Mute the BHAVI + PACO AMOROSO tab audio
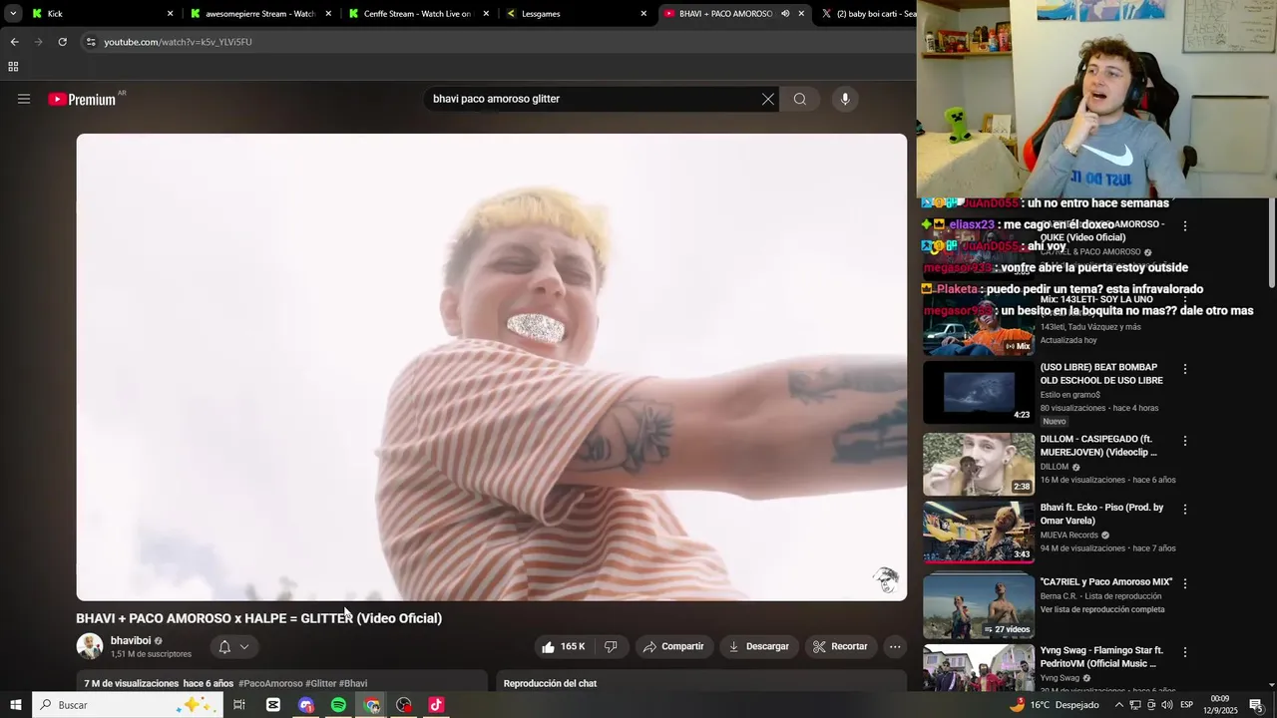The width and height of the screenshot is (1277, 718). point(785,14)
